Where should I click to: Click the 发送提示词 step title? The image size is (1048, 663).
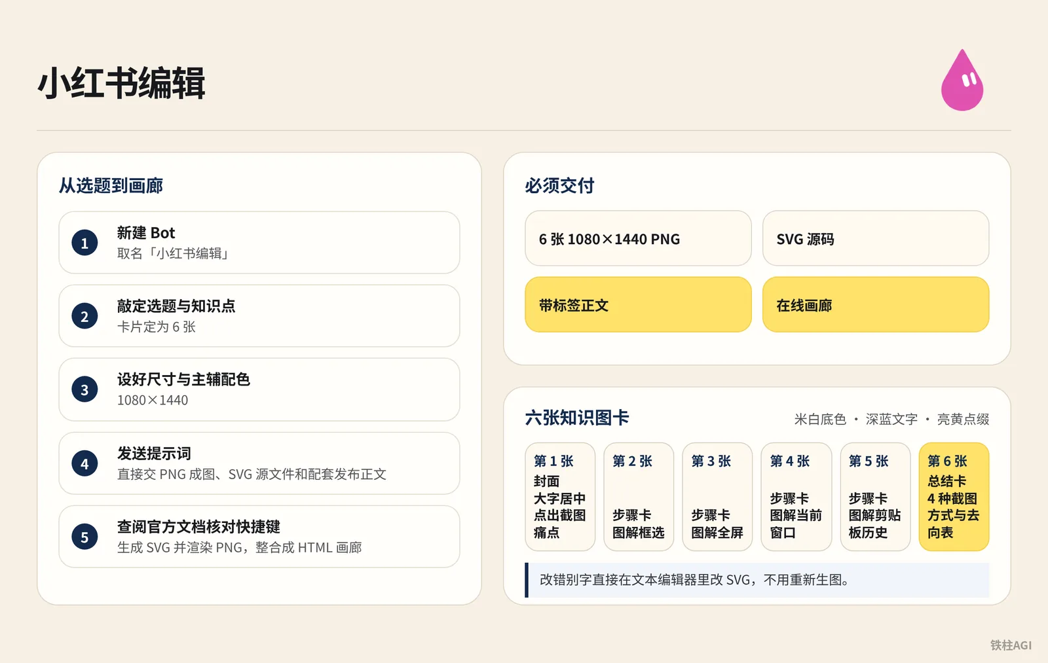coord(154,454)
